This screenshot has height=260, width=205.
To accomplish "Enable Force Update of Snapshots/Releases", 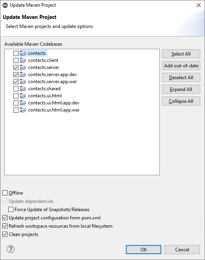I will coord(11,210).
